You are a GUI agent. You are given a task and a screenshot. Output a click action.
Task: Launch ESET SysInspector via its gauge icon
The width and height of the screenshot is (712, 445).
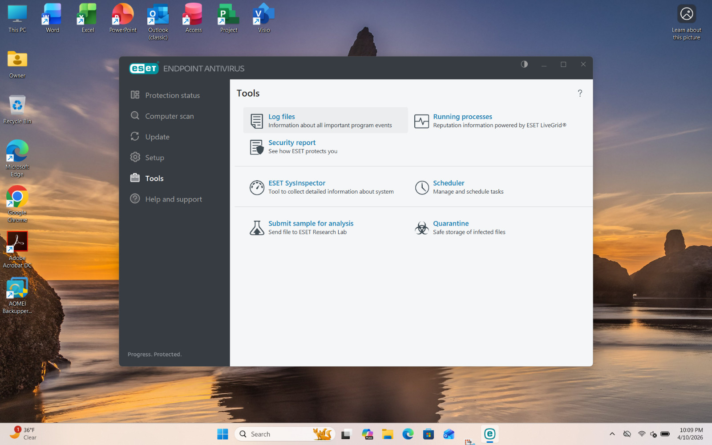(257, 187)
